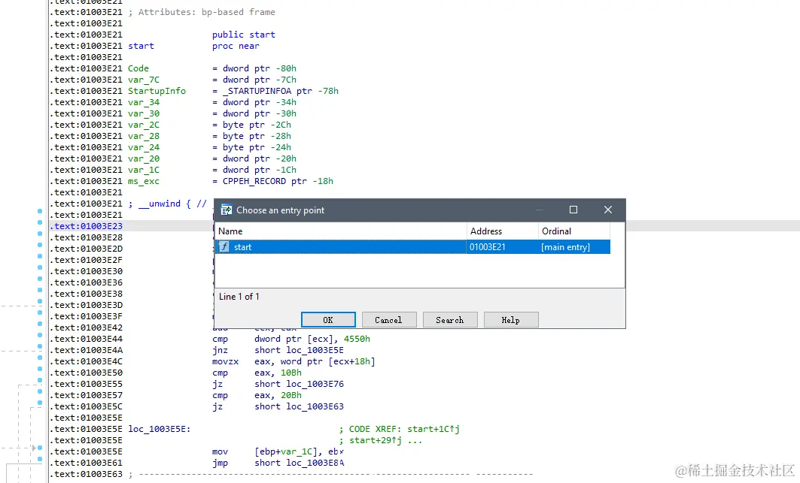Toggle breakpoint dot at address 01003E4C
This screenshot has width=800, height=483.
click(x=40, y=357)
